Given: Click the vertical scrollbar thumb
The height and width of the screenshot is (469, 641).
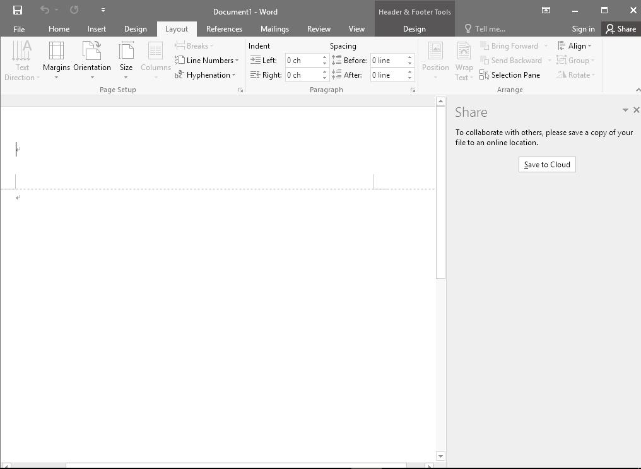Looking at the screenshot, I should tap(440, 193).
